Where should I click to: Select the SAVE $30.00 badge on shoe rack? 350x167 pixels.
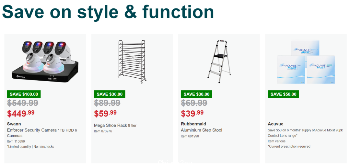click(110, 94)
